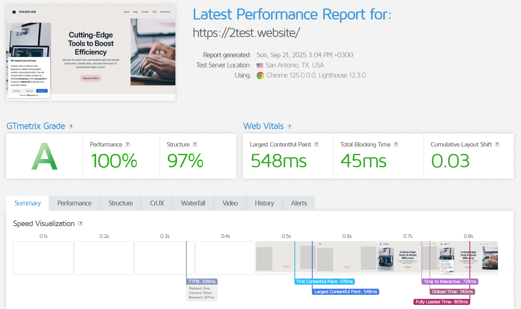Click the Onload Time: 743ms marker
The width and height of the screenshot is (521, 309).
point(452,292)
